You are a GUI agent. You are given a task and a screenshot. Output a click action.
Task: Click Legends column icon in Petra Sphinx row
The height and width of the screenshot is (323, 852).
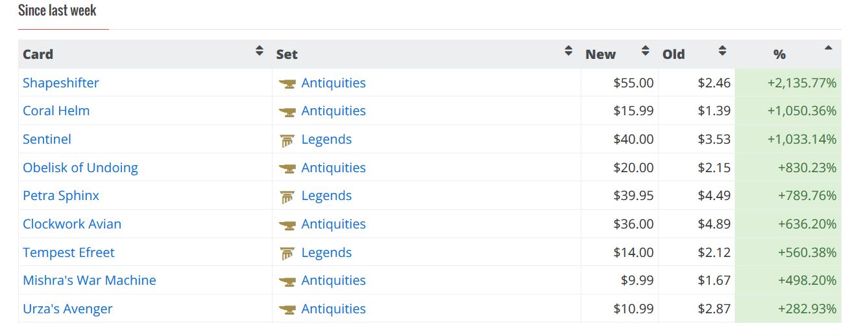[x=287, y=196]
